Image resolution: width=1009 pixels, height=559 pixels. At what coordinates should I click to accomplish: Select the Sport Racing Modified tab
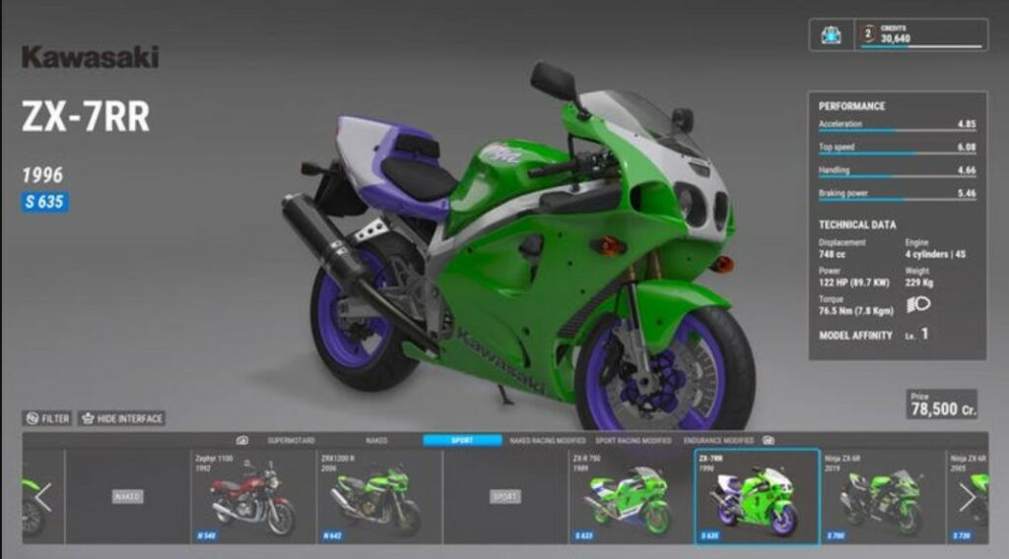tap(634, 441)
